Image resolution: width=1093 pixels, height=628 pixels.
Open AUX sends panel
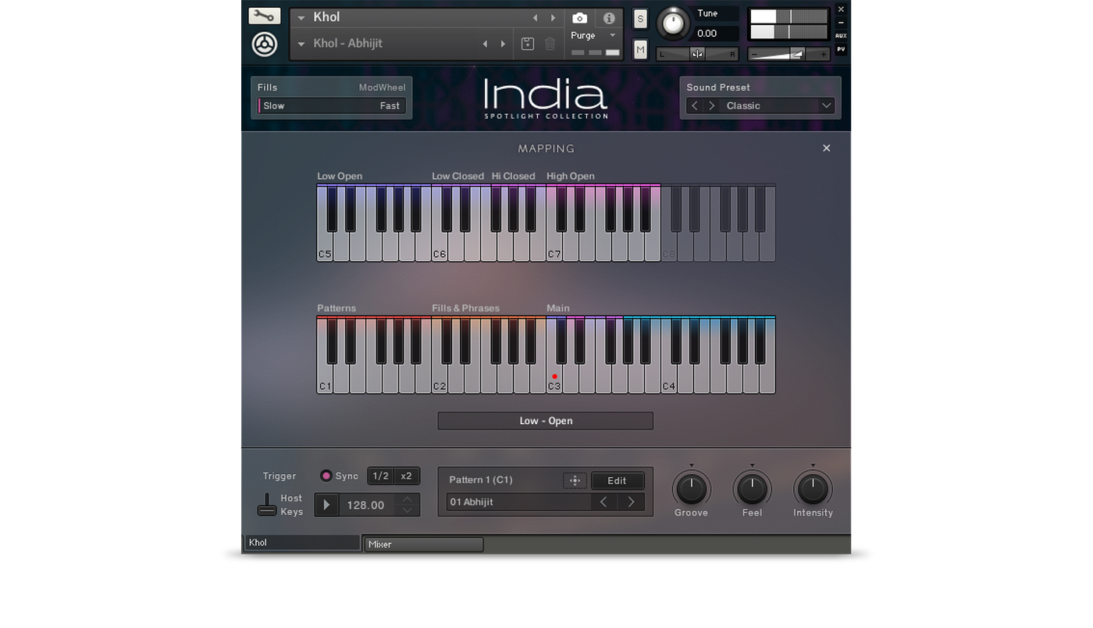pyautogui.click(x=841, y=36)
